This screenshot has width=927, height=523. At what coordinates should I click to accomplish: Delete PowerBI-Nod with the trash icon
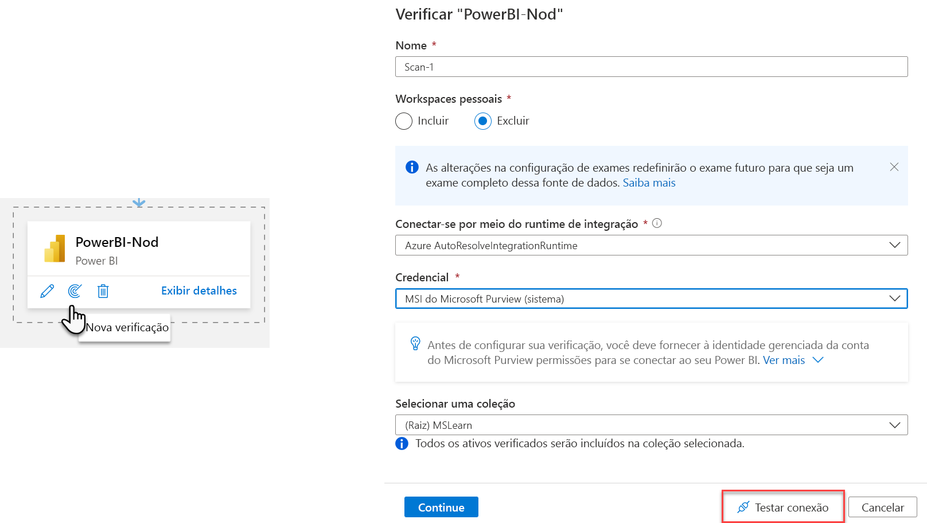[x=103, y=291]
